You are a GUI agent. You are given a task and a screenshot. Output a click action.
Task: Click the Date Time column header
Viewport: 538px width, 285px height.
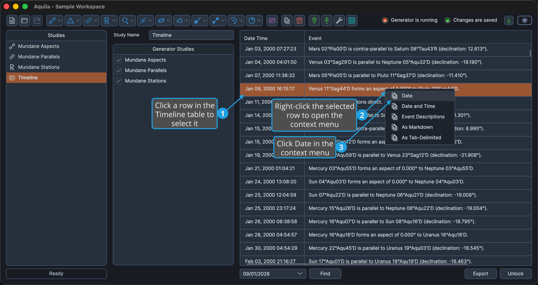click(272, 38)
